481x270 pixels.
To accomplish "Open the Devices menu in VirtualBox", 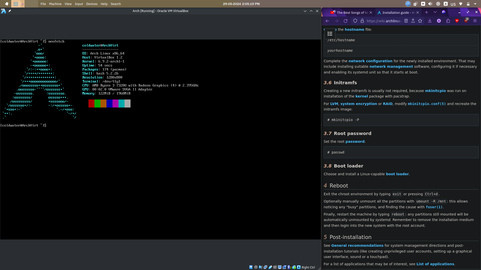I will point(92,4).
